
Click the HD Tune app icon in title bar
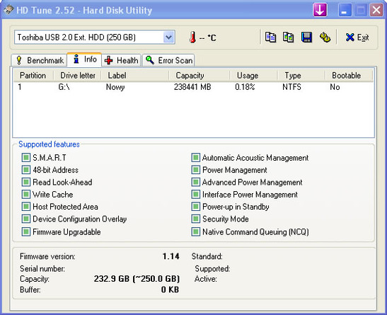click(x=8, y=10)
